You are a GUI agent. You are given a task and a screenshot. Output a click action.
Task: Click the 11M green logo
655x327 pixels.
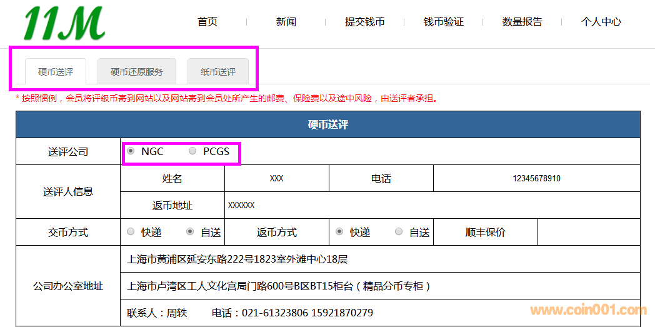pyautogui.click(x=64, y=23)
